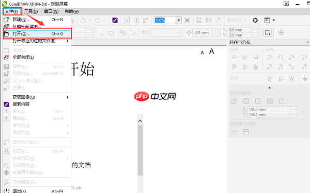
Task: Collapse the text section with the up triangle
Action: point(269,87)
